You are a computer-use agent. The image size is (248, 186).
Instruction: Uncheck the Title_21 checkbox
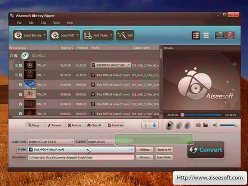pos(21,85)
